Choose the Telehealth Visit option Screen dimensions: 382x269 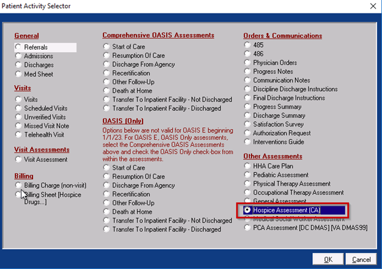click(x=19, y=134)
